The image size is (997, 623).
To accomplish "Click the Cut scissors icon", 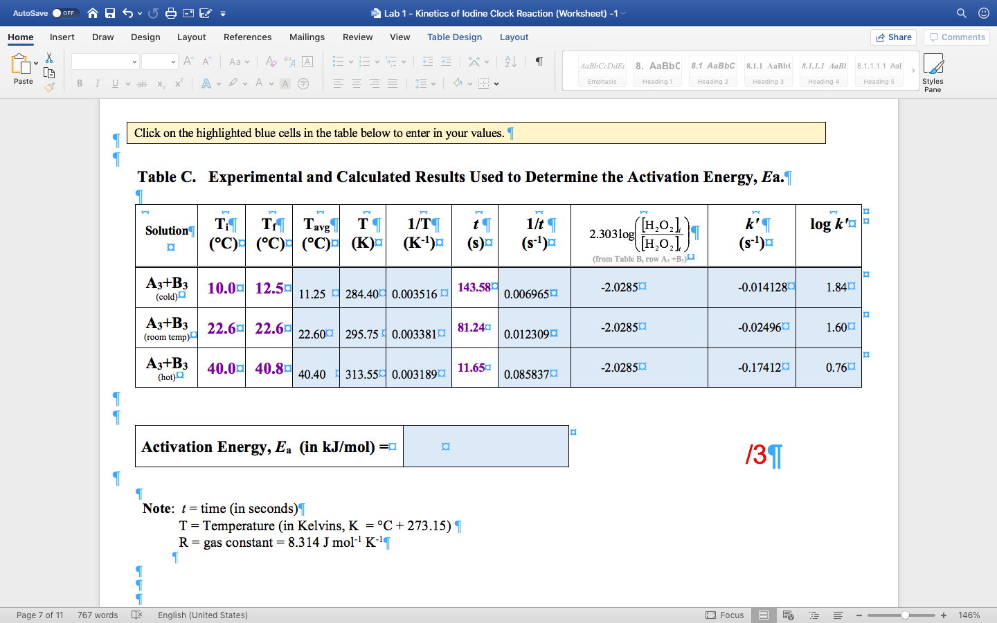I will (x=49, y=57).
